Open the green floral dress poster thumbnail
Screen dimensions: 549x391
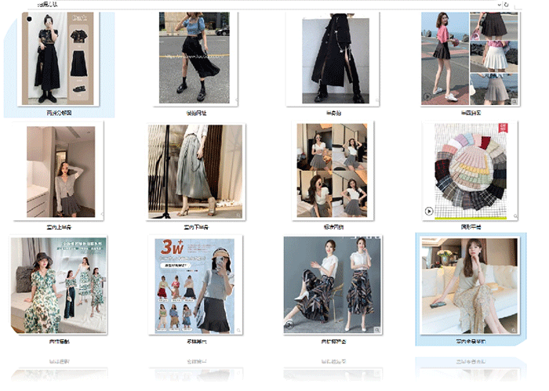(x=59, y=285)
